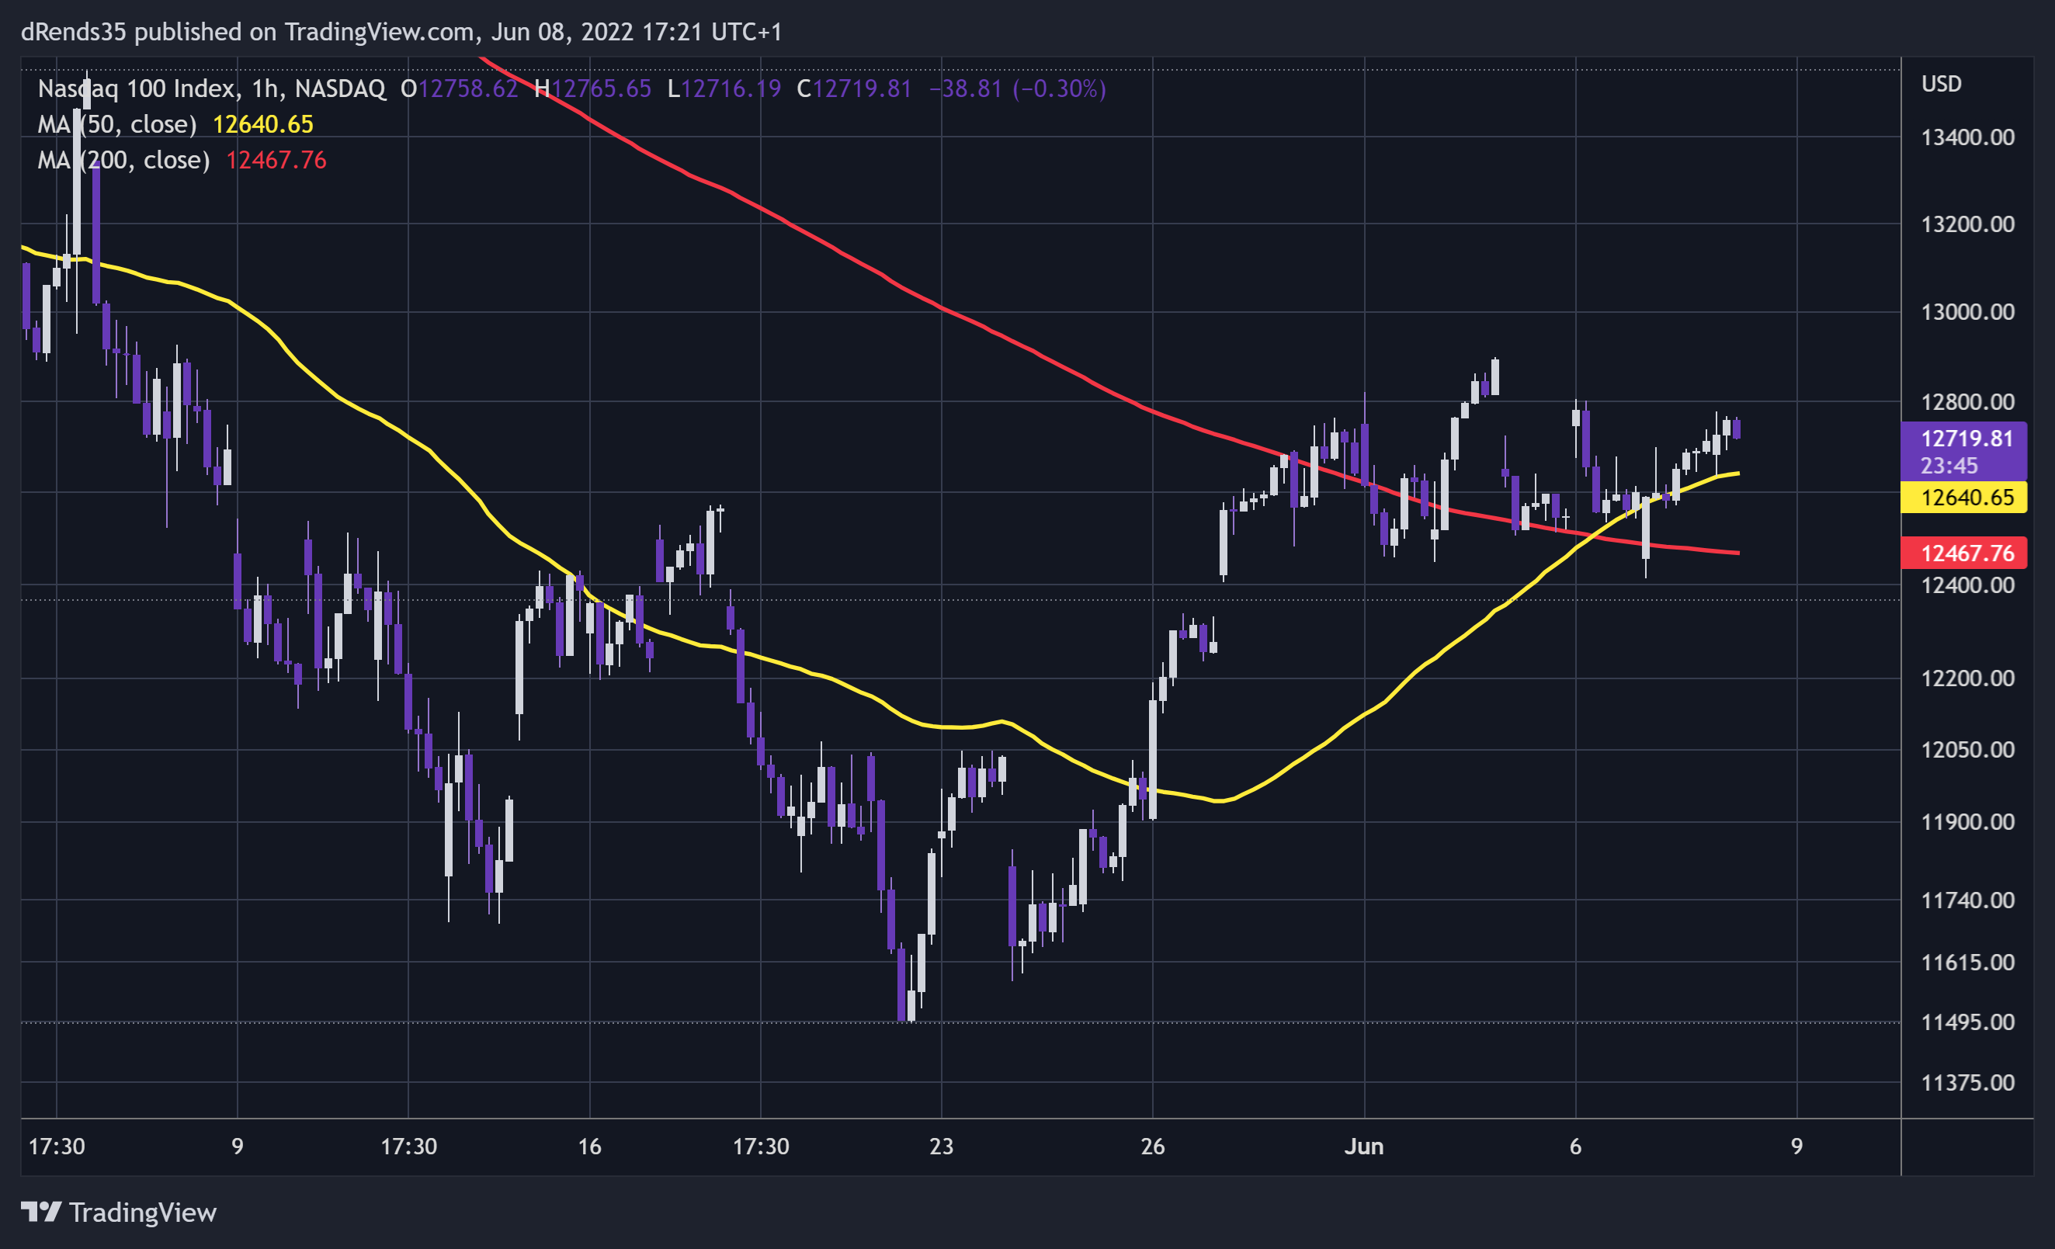
Task: Click the TradingView wordmark text
Action: 143,1213
